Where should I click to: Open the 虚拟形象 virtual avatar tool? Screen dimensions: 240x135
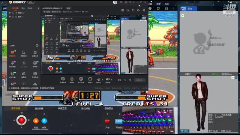(x=12, y=75)
